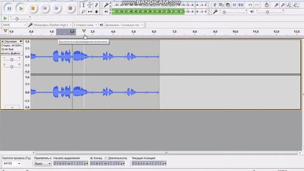Adjust the track gain slider
This screenshot has width=304, height=171.
click(x=12, y=60)
